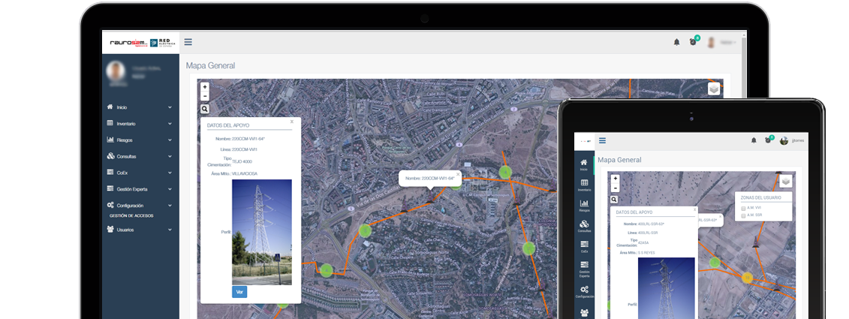This screenshot has width=849, height=319.
Task: Select Gestión de Accesos submenu item
Action: 131,215
